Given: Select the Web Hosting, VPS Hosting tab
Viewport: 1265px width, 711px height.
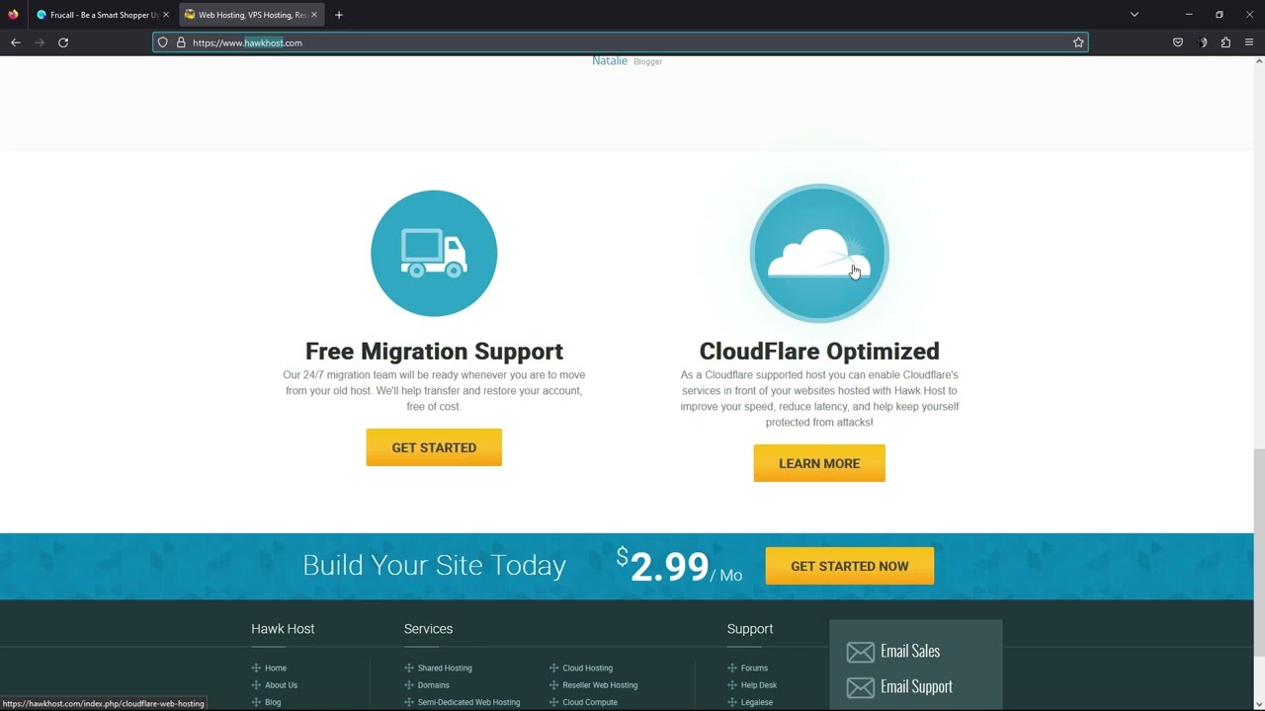Looking at the screenshot, I should coord(252,15).
